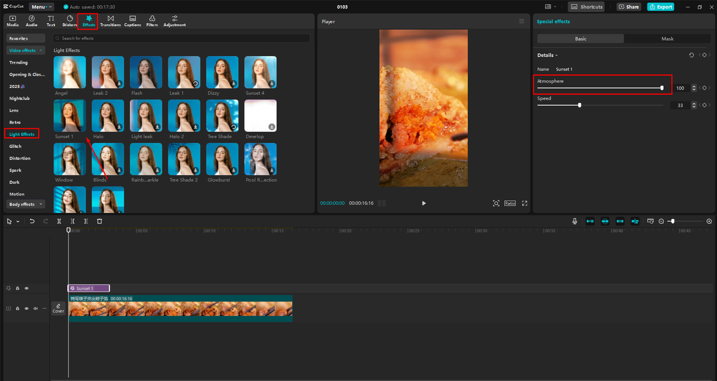
Task: Select the Distortion effects category
Action: pyautogui.click(x=20, y=159)
